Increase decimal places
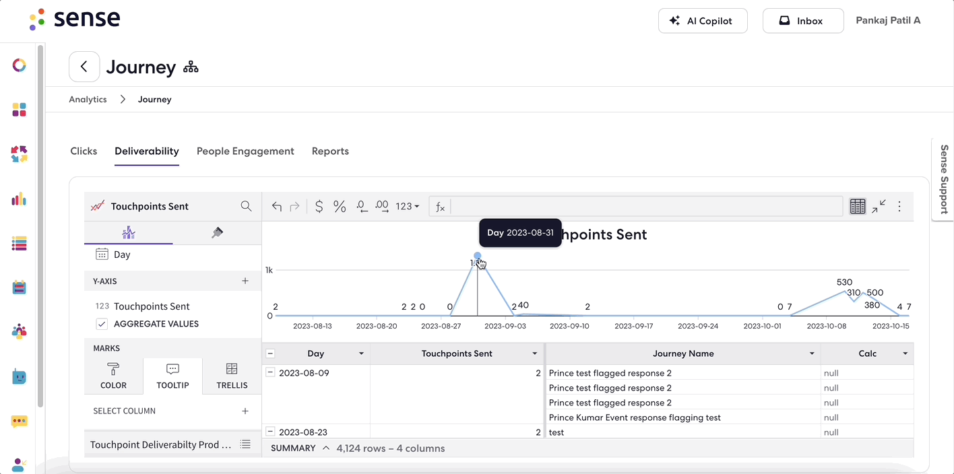Screen dimensions: 954x474 pyautogui.click(x=382, y=207)
